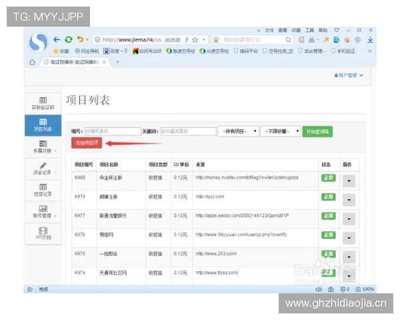400x320 pixels.
Task: Click the green refresh icon
Action: (69, 39)
